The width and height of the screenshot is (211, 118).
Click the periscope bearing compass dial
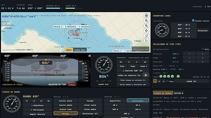104,65
